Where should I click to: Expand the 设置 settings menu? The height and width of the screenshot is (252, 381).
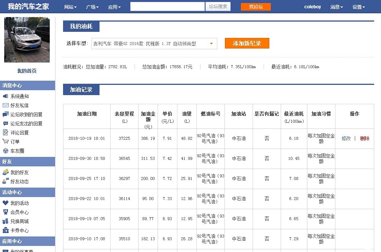(358, 7)
